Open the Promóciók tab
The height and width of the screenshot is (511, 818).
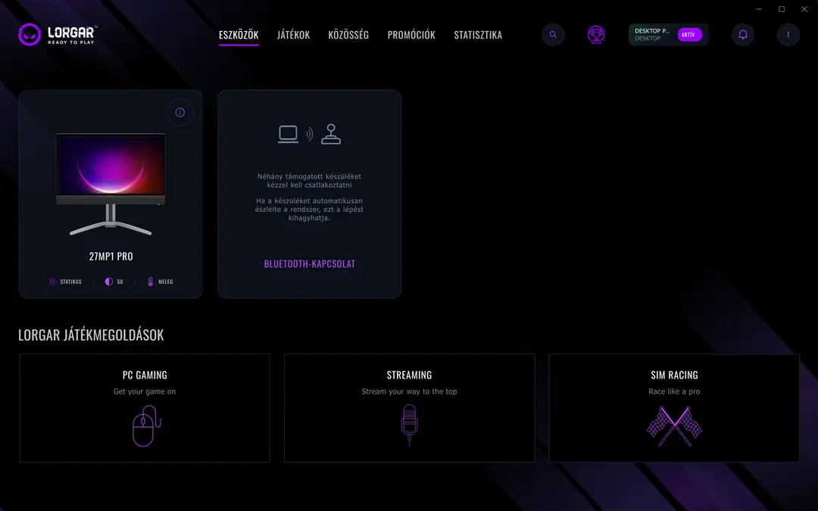[x=411, y=35]
